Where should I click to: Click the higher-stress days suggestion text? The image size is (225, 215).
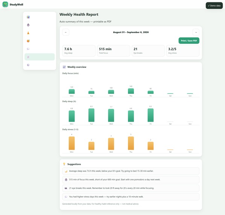point(106,197)
